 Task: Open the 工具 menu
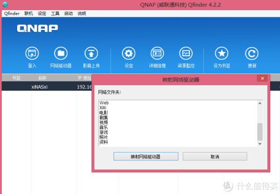pos(55,14)
